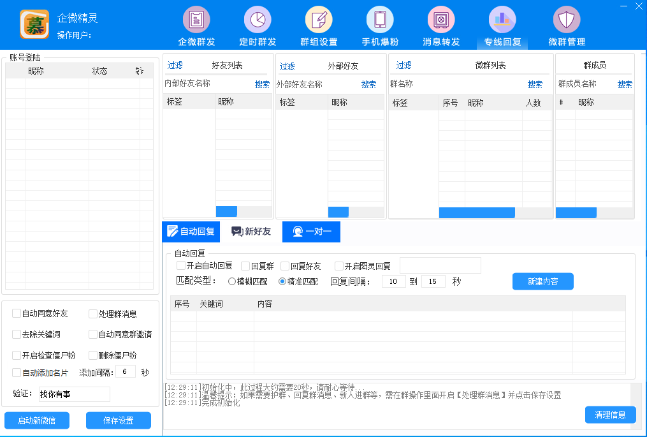Select 精准匹配 radio button
Image resolution: width=647 pixels, height=437 pixels.
point(282,281)
